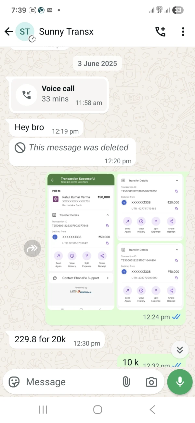This screenshot has height=423, width=195.
Task: Open the camera from message bar
Action: coord(151,382)
